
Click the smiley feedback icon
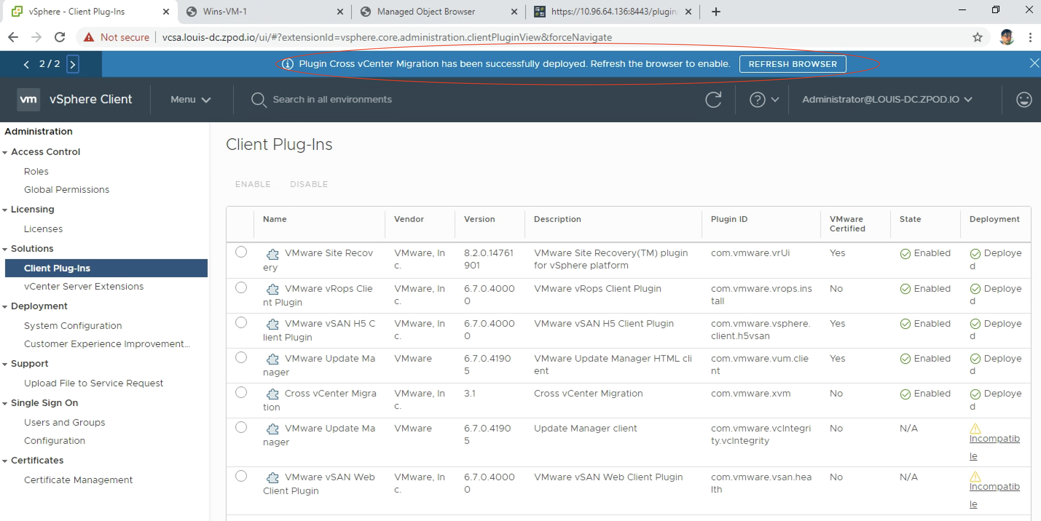click(1023, 100)
